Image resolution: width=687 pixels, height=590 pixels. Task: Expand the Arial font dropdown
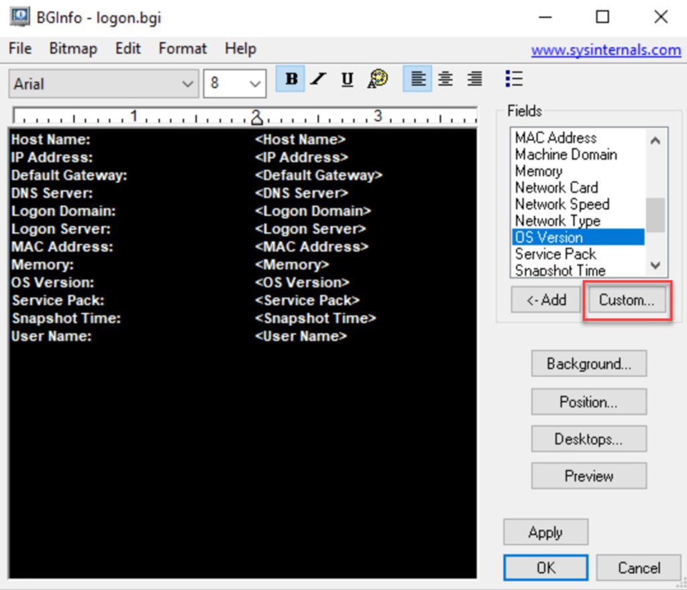tap(187, 84)
